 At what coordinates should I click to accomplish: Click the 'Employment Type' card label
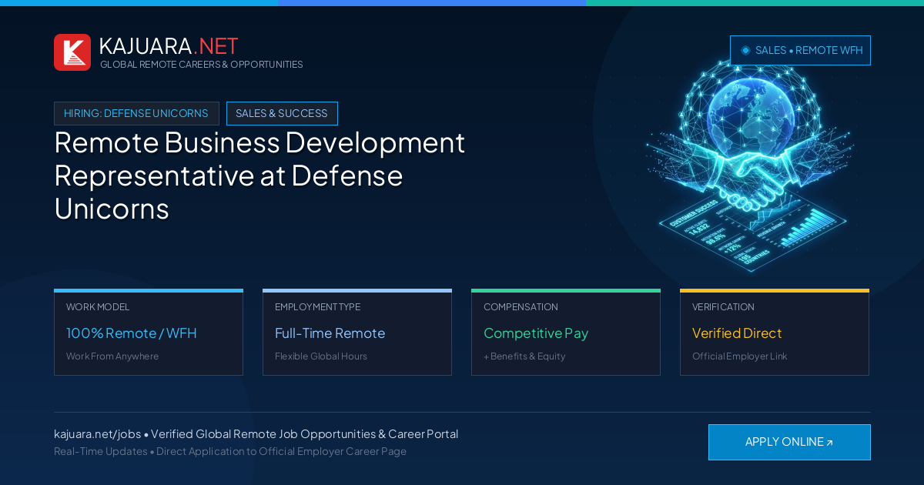[317, 307]
